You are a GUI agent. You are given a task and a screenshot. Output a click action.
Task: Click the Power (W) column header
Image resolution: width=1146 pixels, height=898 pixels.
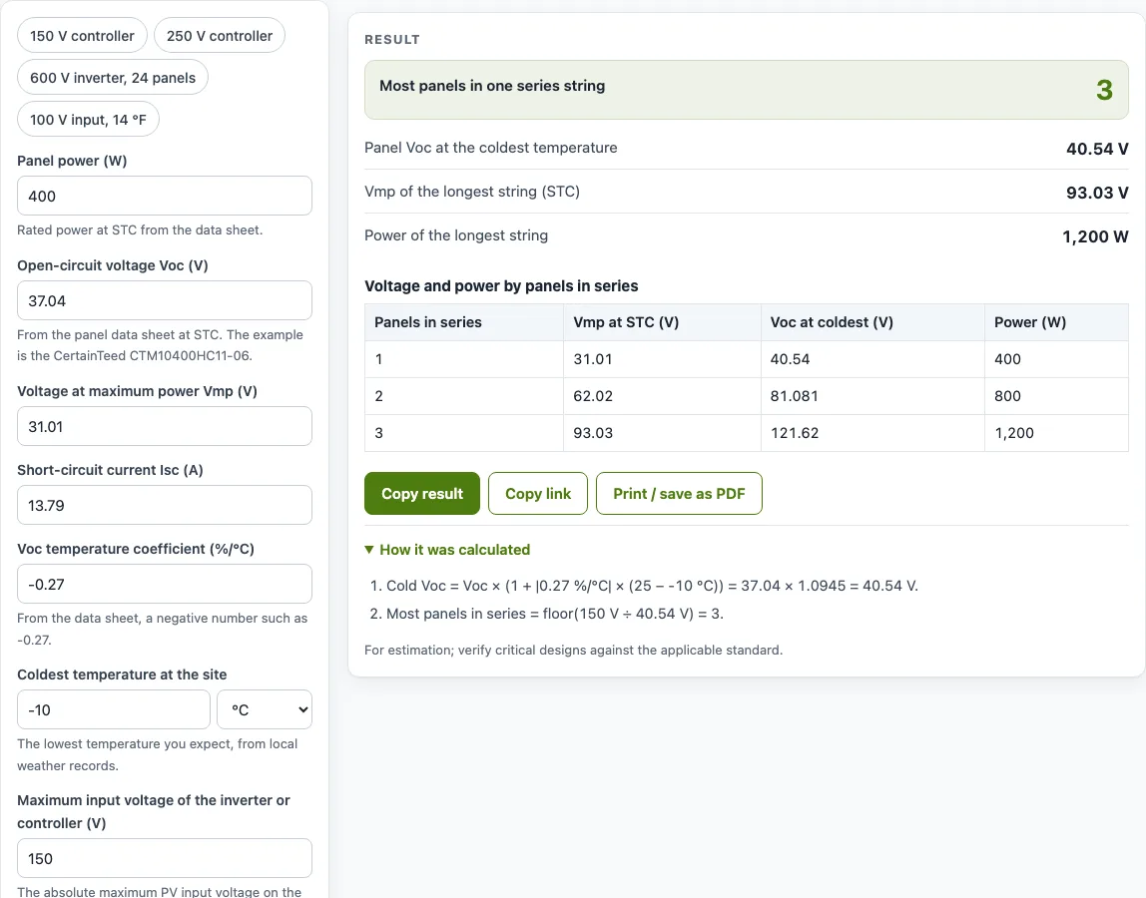pyautogui.click(x=1056, y=322)
